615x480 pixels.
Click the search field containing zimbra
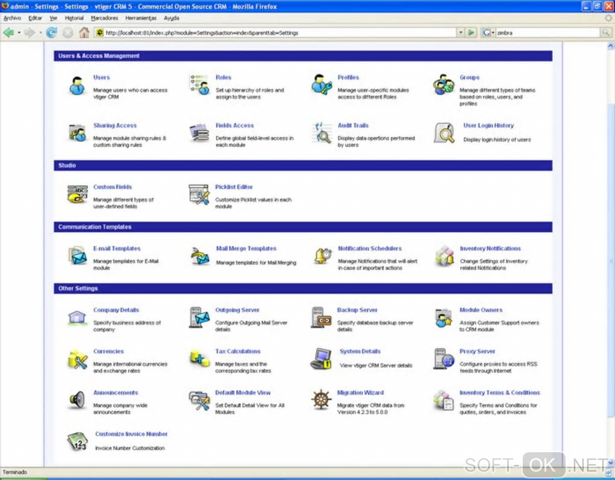(x=547, y=33)
